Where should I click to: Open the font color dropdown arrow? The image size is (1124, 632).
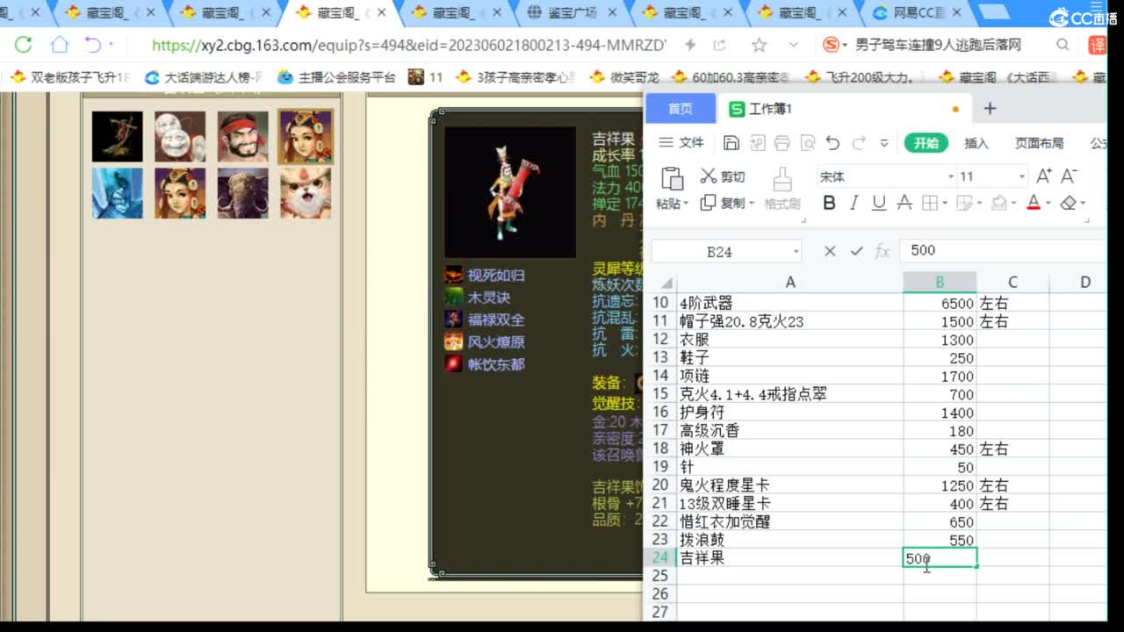point(1048,203)
